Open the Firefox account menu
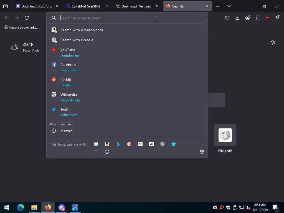Viewport: 284px width, 213px height. point(248,18)
